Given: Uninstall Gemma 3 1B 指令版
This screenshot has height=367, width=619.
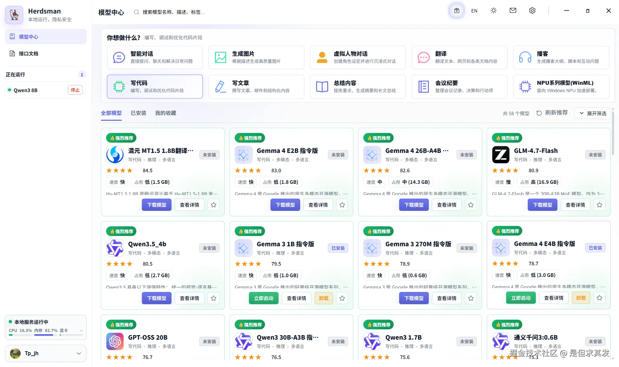Looking at the screenshot, I should [x=324, y=298].
